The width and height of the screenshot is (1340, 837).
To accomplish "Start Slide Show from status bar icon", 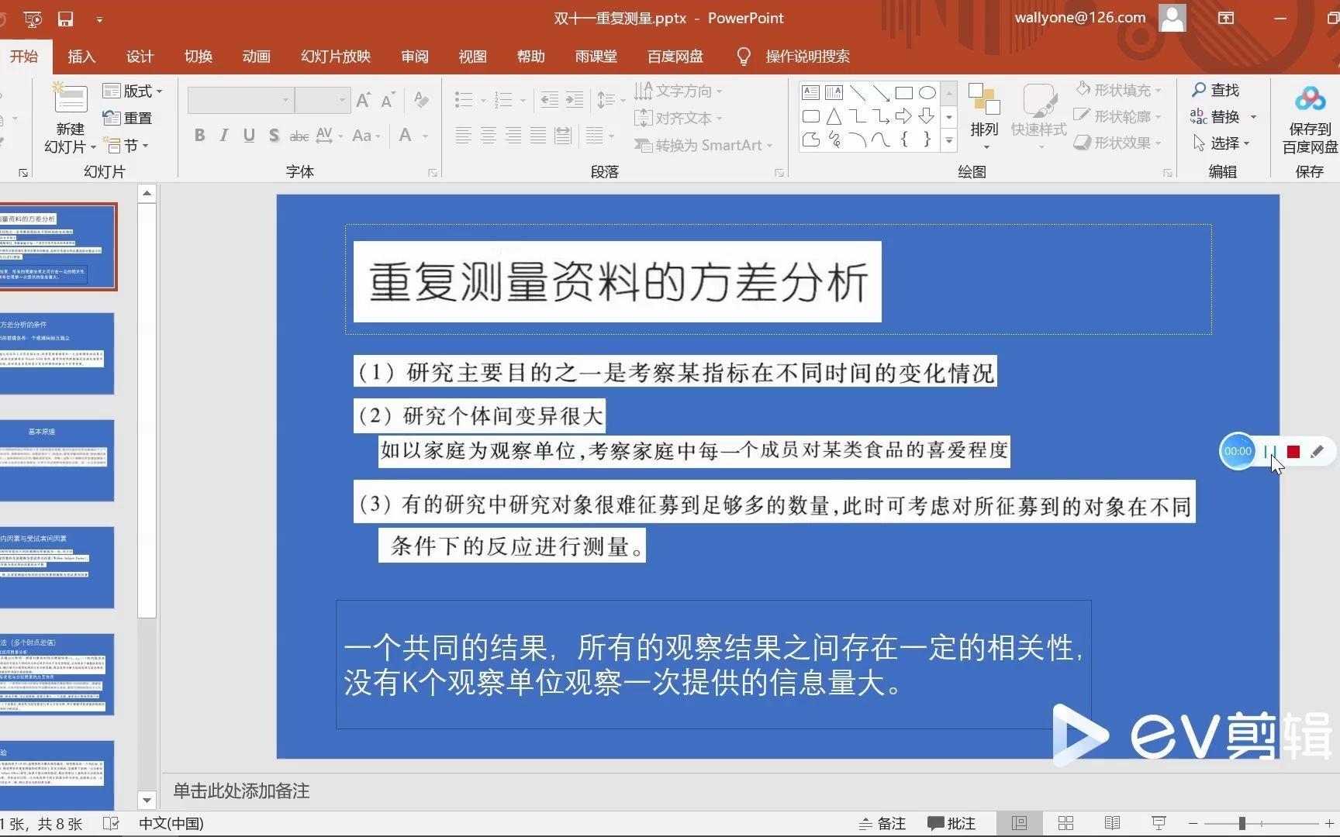I will (x=1157, y=823).
